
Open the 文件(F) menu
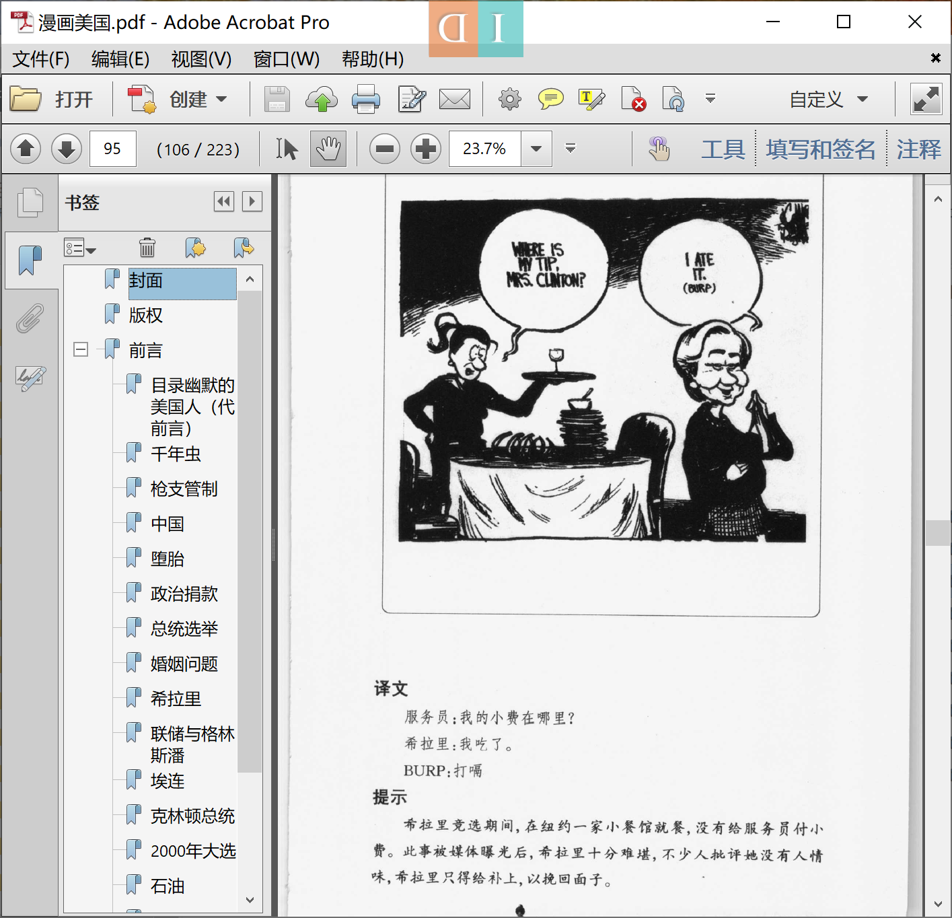[x=41, y=59]
